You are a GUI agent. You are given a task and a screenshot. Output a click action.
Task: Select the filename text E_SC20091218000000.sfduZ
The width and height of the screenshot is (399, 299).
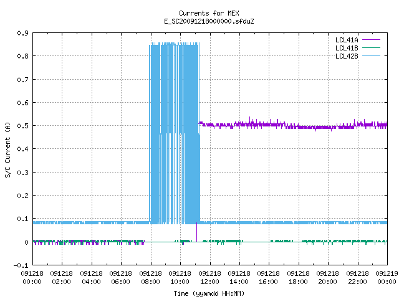point(209,21)
